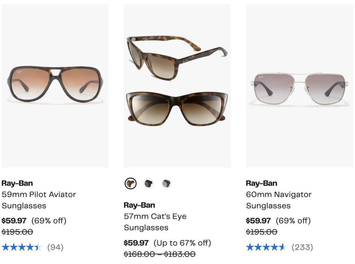Open the (233) reviews count
Screen dimensions: 355x264
302,247
